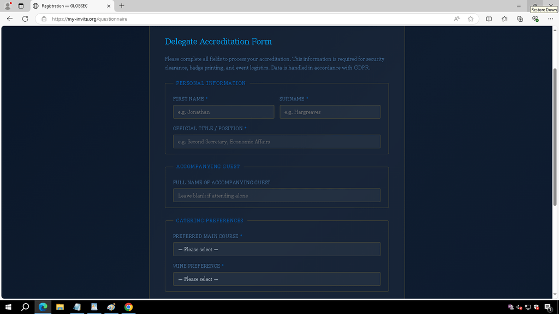Image resolution: width=559 pixels, height=314 pixels.
Task: Go back with the browser back arrow
Action: pyautogui.click(x=10, y=19)
